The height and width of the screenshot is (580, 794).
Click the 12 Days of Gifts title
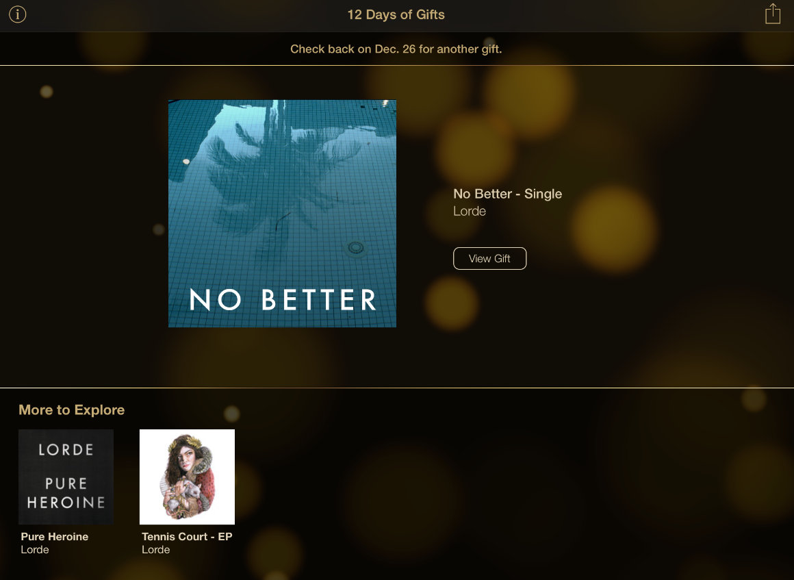pyautogui.click(x=396, y=14)
